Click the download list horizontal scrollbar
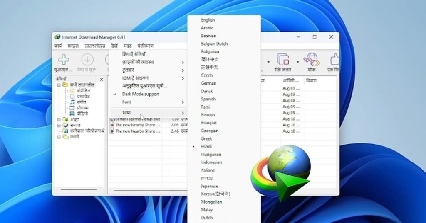This screenshot has height=223, width=426. (150, 191)
